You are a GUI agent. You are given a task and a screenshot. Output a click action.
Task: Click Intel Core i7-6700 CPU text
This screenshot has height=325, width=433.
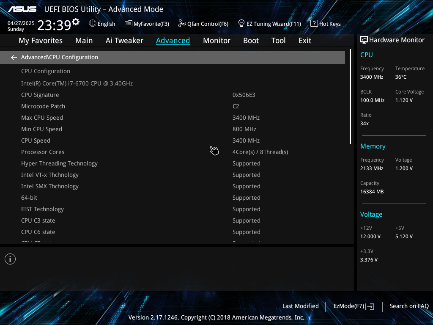coord(77,83)
